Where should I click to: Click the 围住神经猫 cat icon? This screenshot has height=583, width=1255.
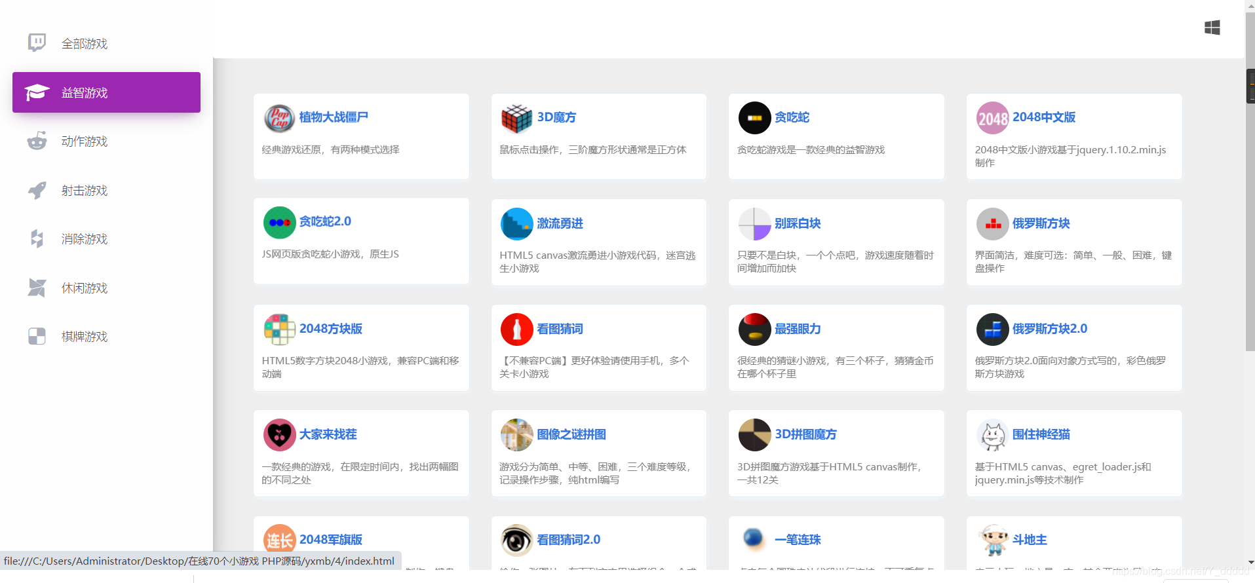click(993, 435)
